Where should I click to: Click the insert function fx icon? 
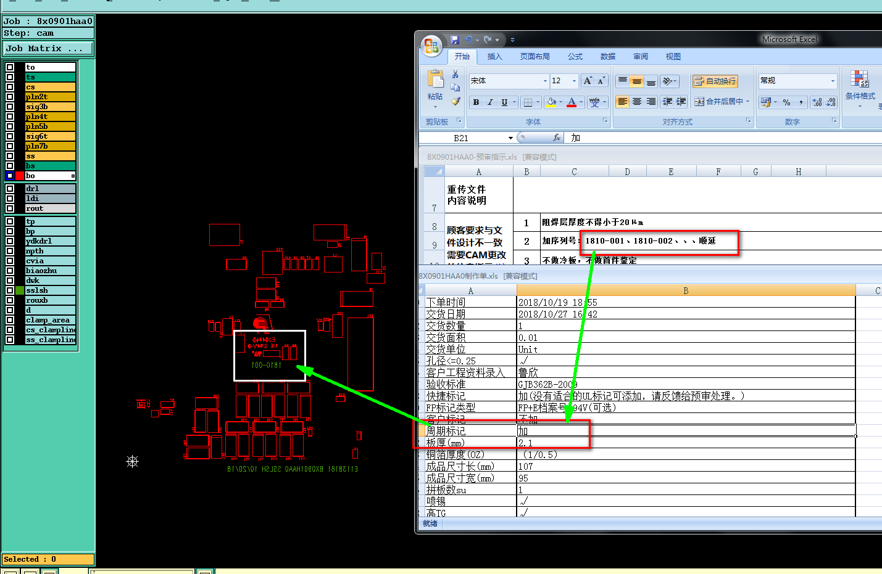[557, 137]
